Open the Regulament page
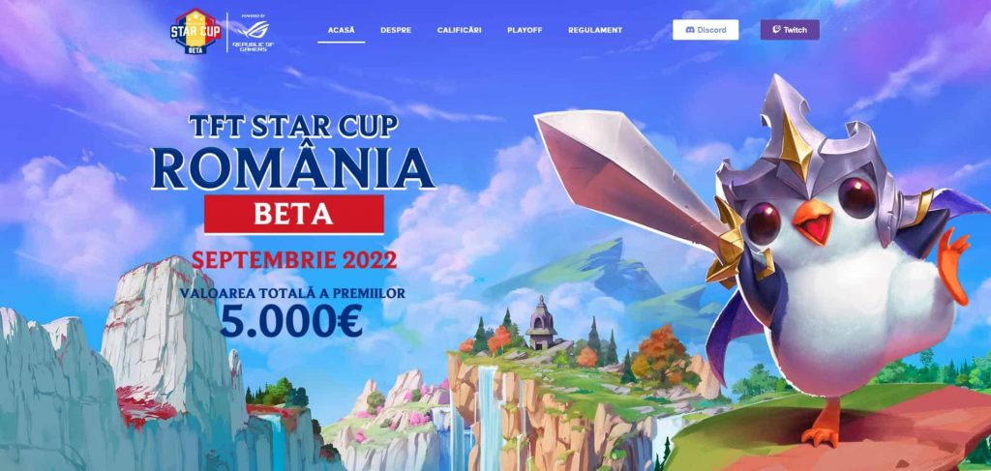 595,30
